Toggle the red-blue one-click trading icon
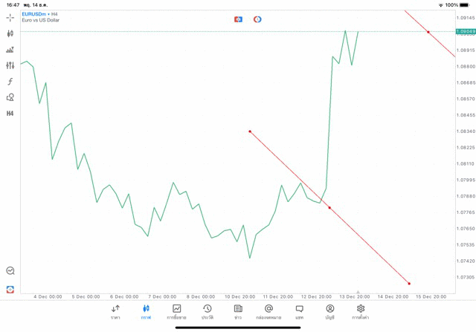Image resolution: width=476 pixels, height=332 pixels. [x=238, y=19]
